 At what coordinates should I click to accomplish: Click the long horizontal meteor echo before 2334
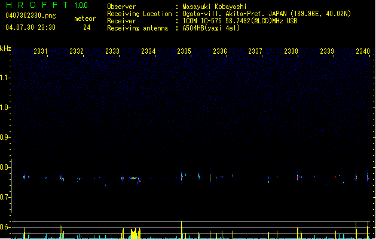(x=133, y=178)
